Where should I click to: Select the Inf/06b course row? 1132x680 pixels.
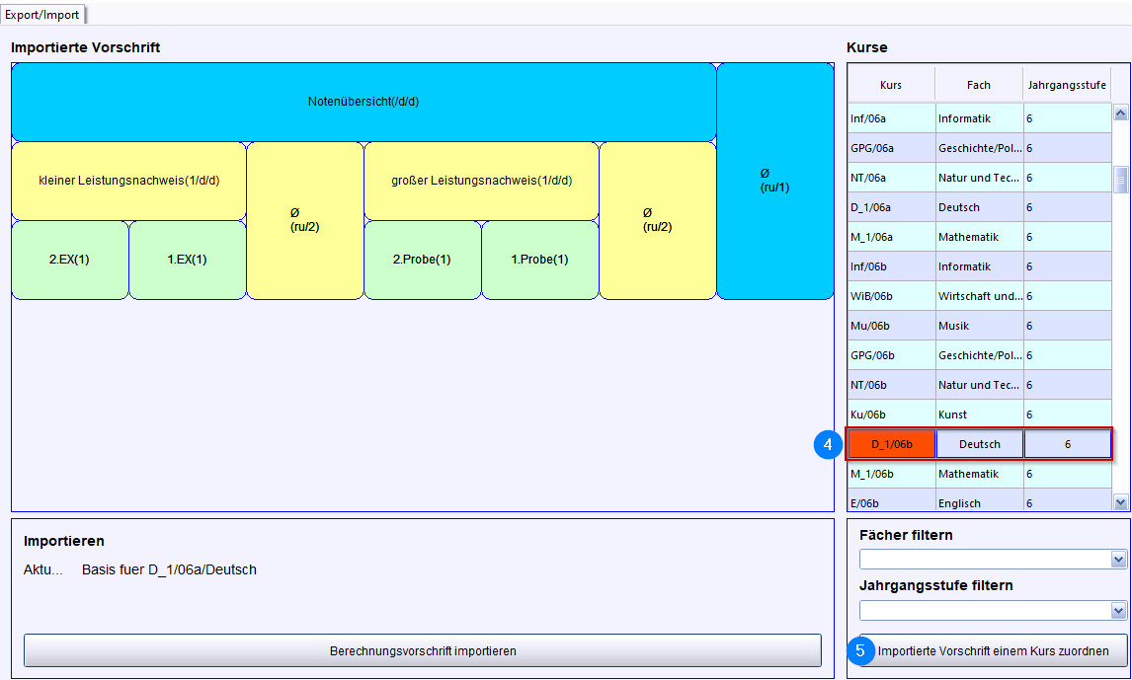tap(980, 266)
